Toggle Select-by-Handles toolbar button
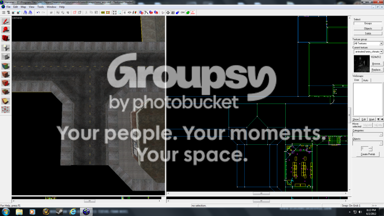Screen dimensions: 384x216 pos(114,12)
